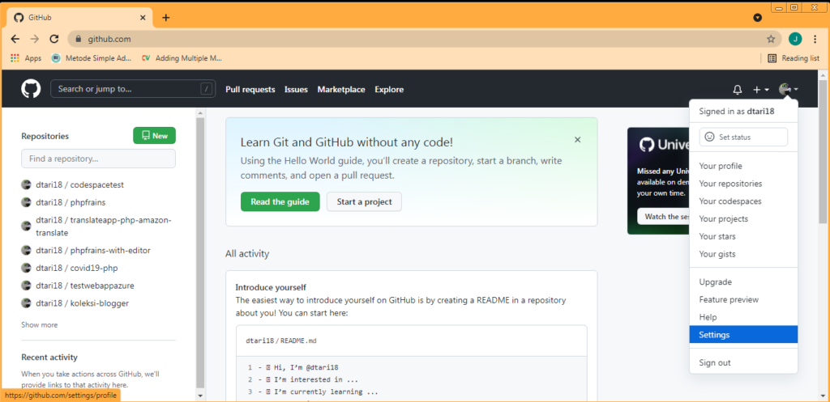Viewport: 830px width, 402px height.
Task: Click sidebar scrollbar down arrow
Action: [200, 396]
